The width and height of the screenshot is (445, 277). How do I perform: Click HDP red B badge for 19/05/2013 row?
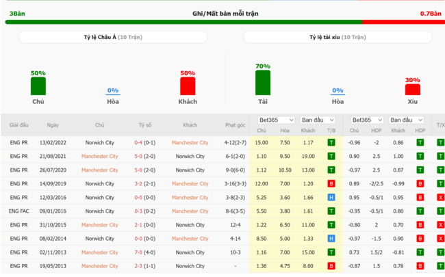[x=420, y=266]
